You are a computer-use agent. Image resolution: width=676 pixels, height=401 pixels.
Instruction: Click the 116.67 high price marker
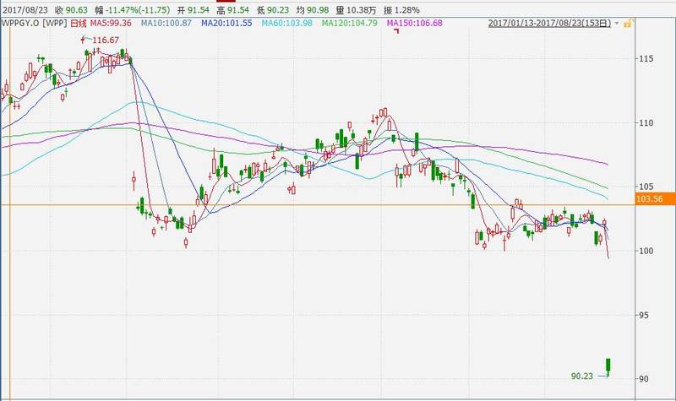[105, 40]
